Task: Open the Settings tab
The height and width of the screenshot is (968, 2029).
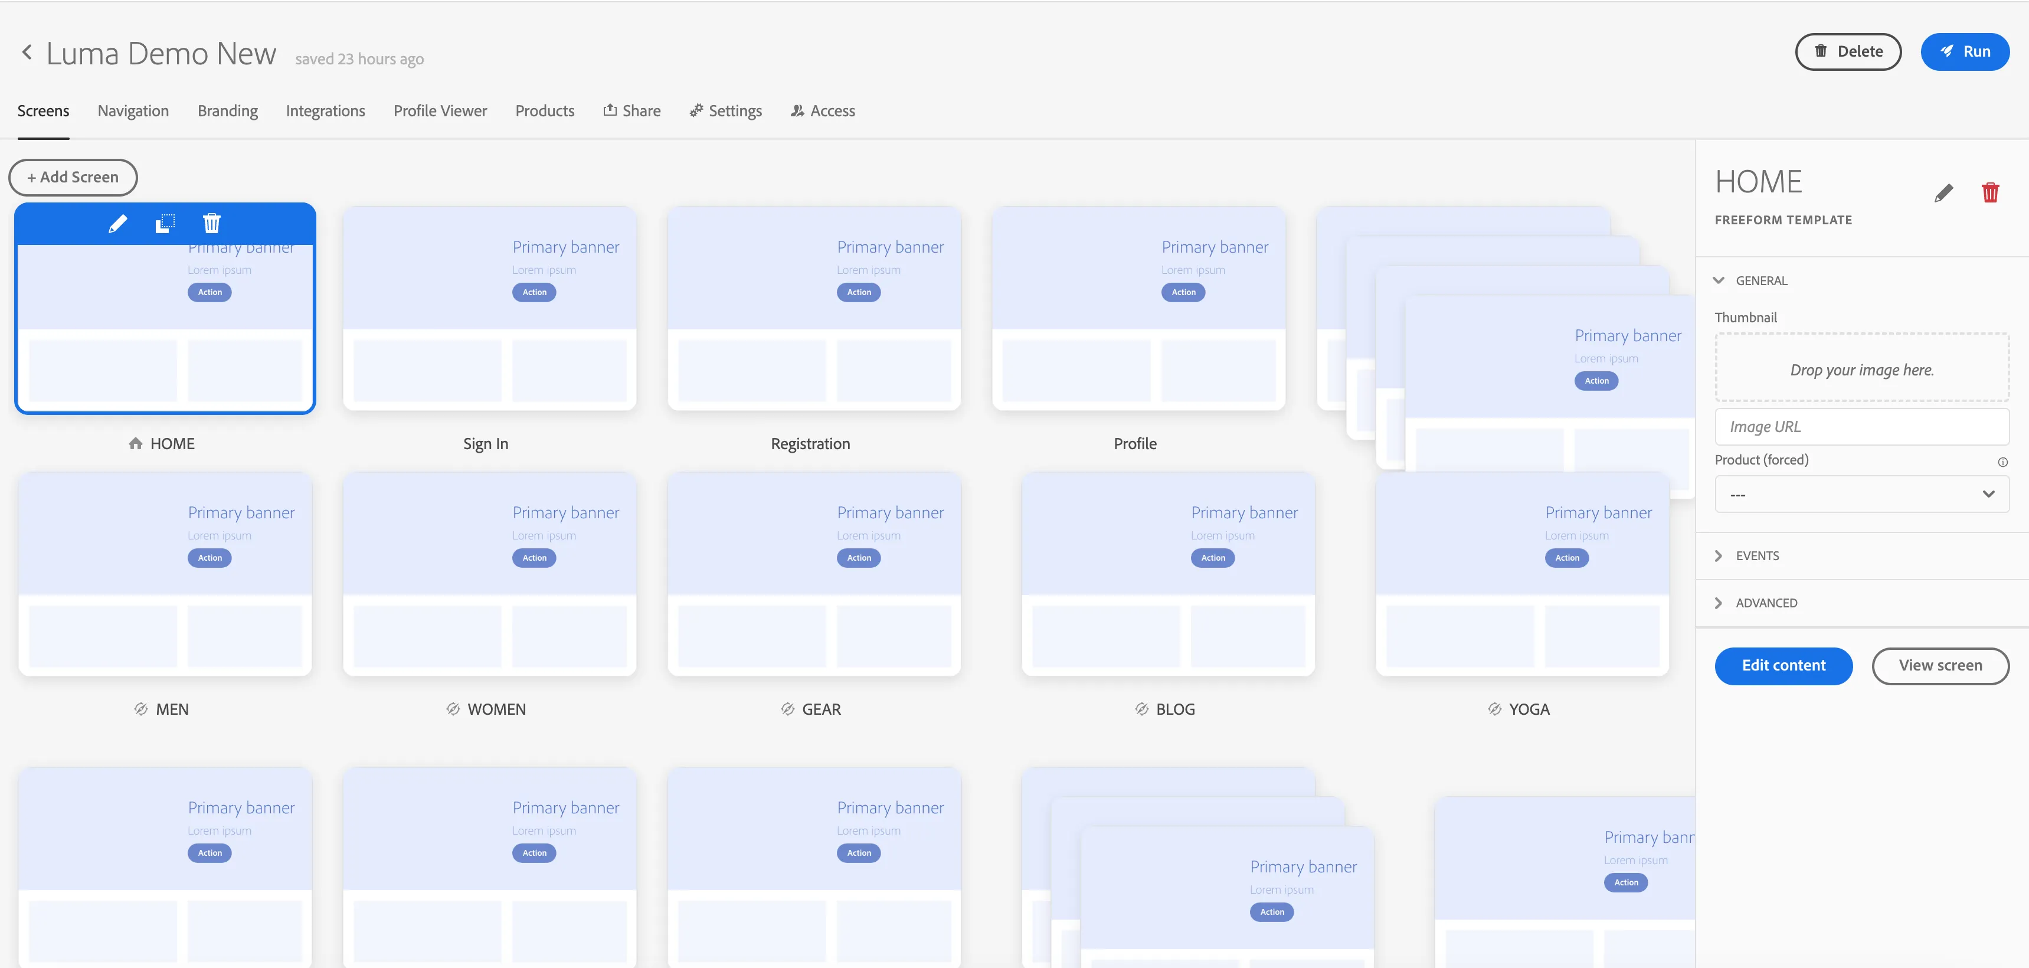Action: point(725,111)
